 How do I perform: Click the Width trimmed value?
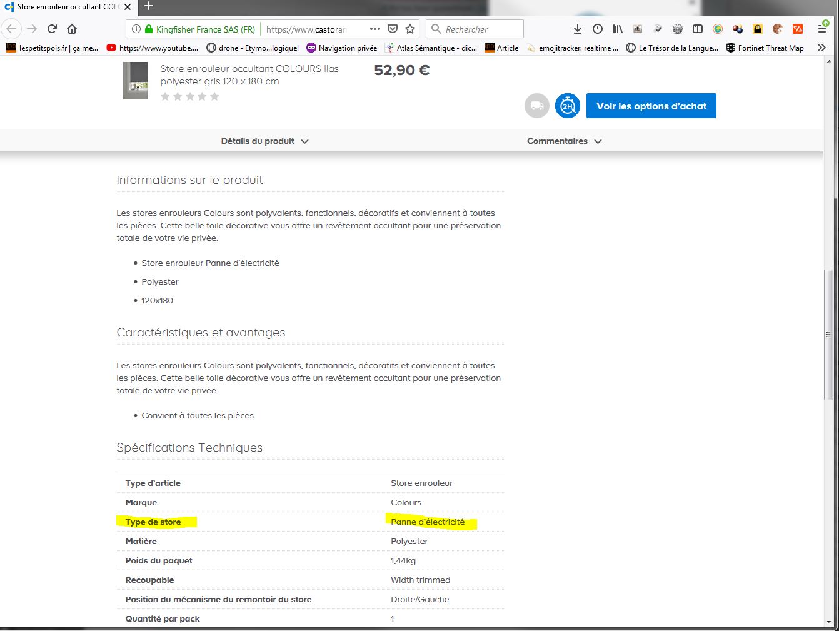coord(421,580)
